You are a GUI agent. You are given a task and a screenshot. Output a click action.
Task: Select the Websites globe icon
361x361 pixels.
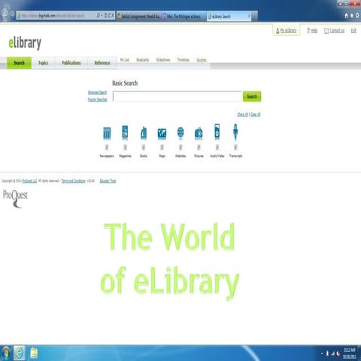180,133
